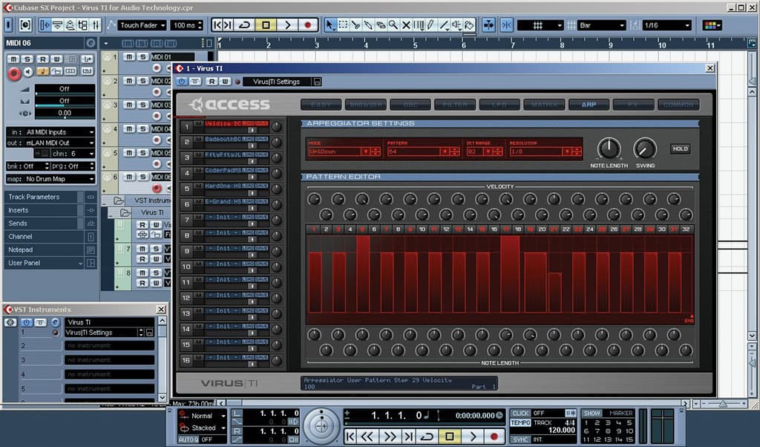Toggle the toolbar Cycle loop button
The height and width of the screenshot is (447, 760).
[245, 25]
